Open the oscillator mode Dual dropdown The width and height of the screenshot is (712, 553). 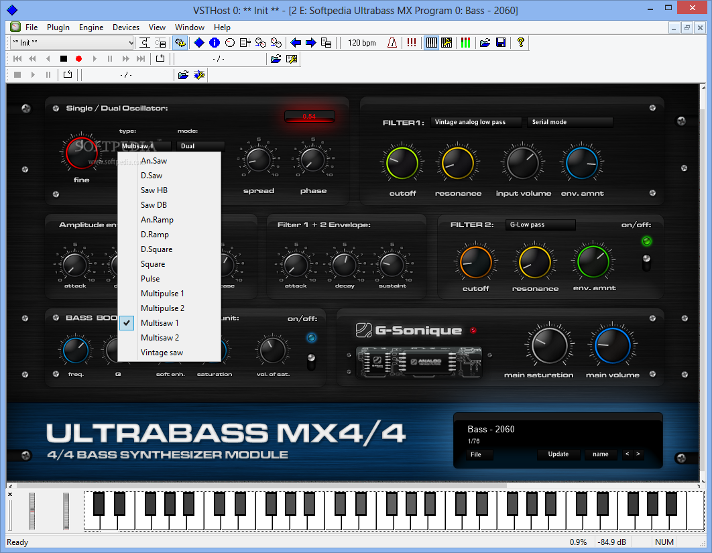point(200,145)
